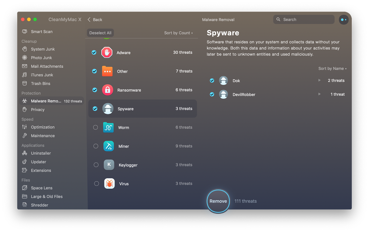This screenshot has width=369, height=231.
Task: Click the Photo Junk icon
Action: [25, 57]
